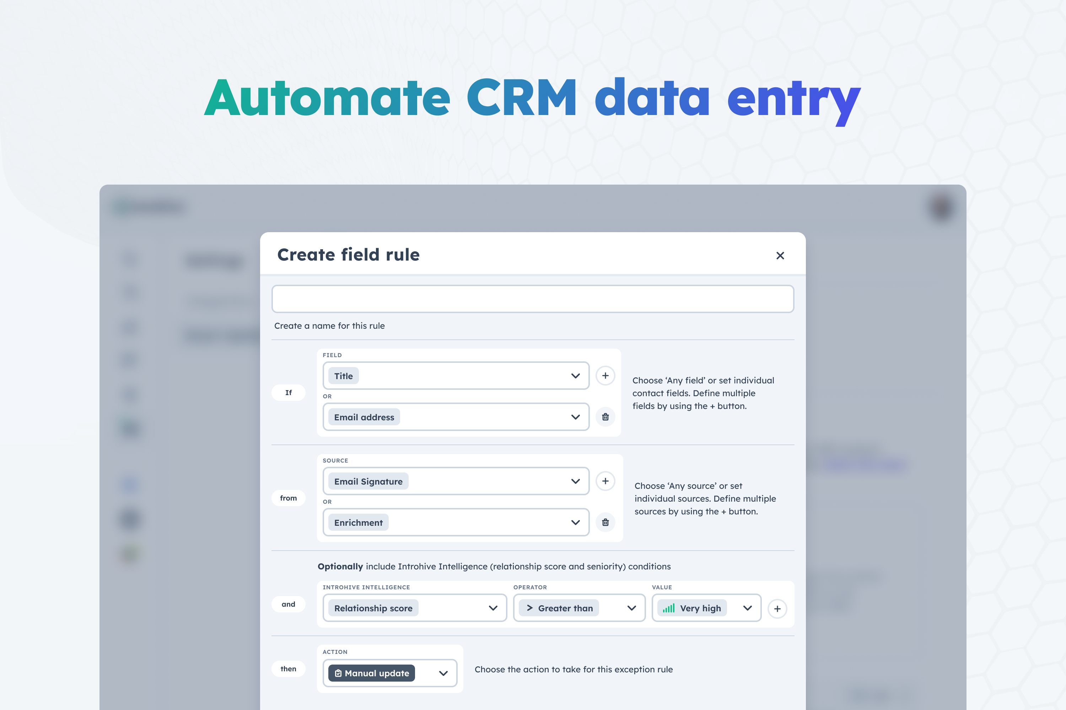Screen dimensions: 1066x710
Task: Open the Relationship score dropdown
Action: (x=493, y=608)
